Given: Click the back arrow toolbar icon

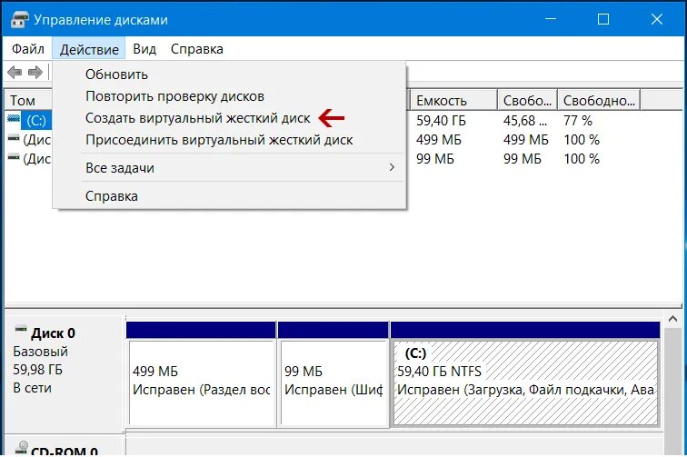Looking at the screenshot, I should click(x=15, y=72).
